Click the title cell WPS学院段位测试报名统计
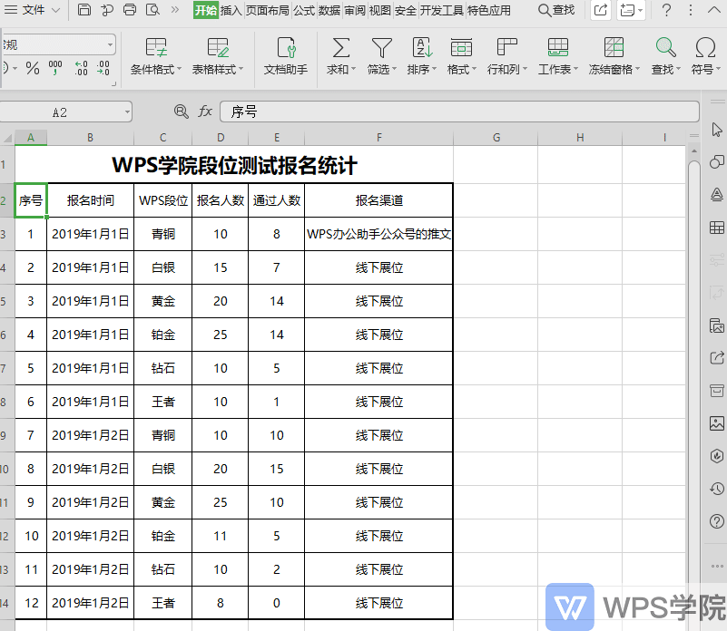The height and width of the screenshot is (631, 727). 234,165
